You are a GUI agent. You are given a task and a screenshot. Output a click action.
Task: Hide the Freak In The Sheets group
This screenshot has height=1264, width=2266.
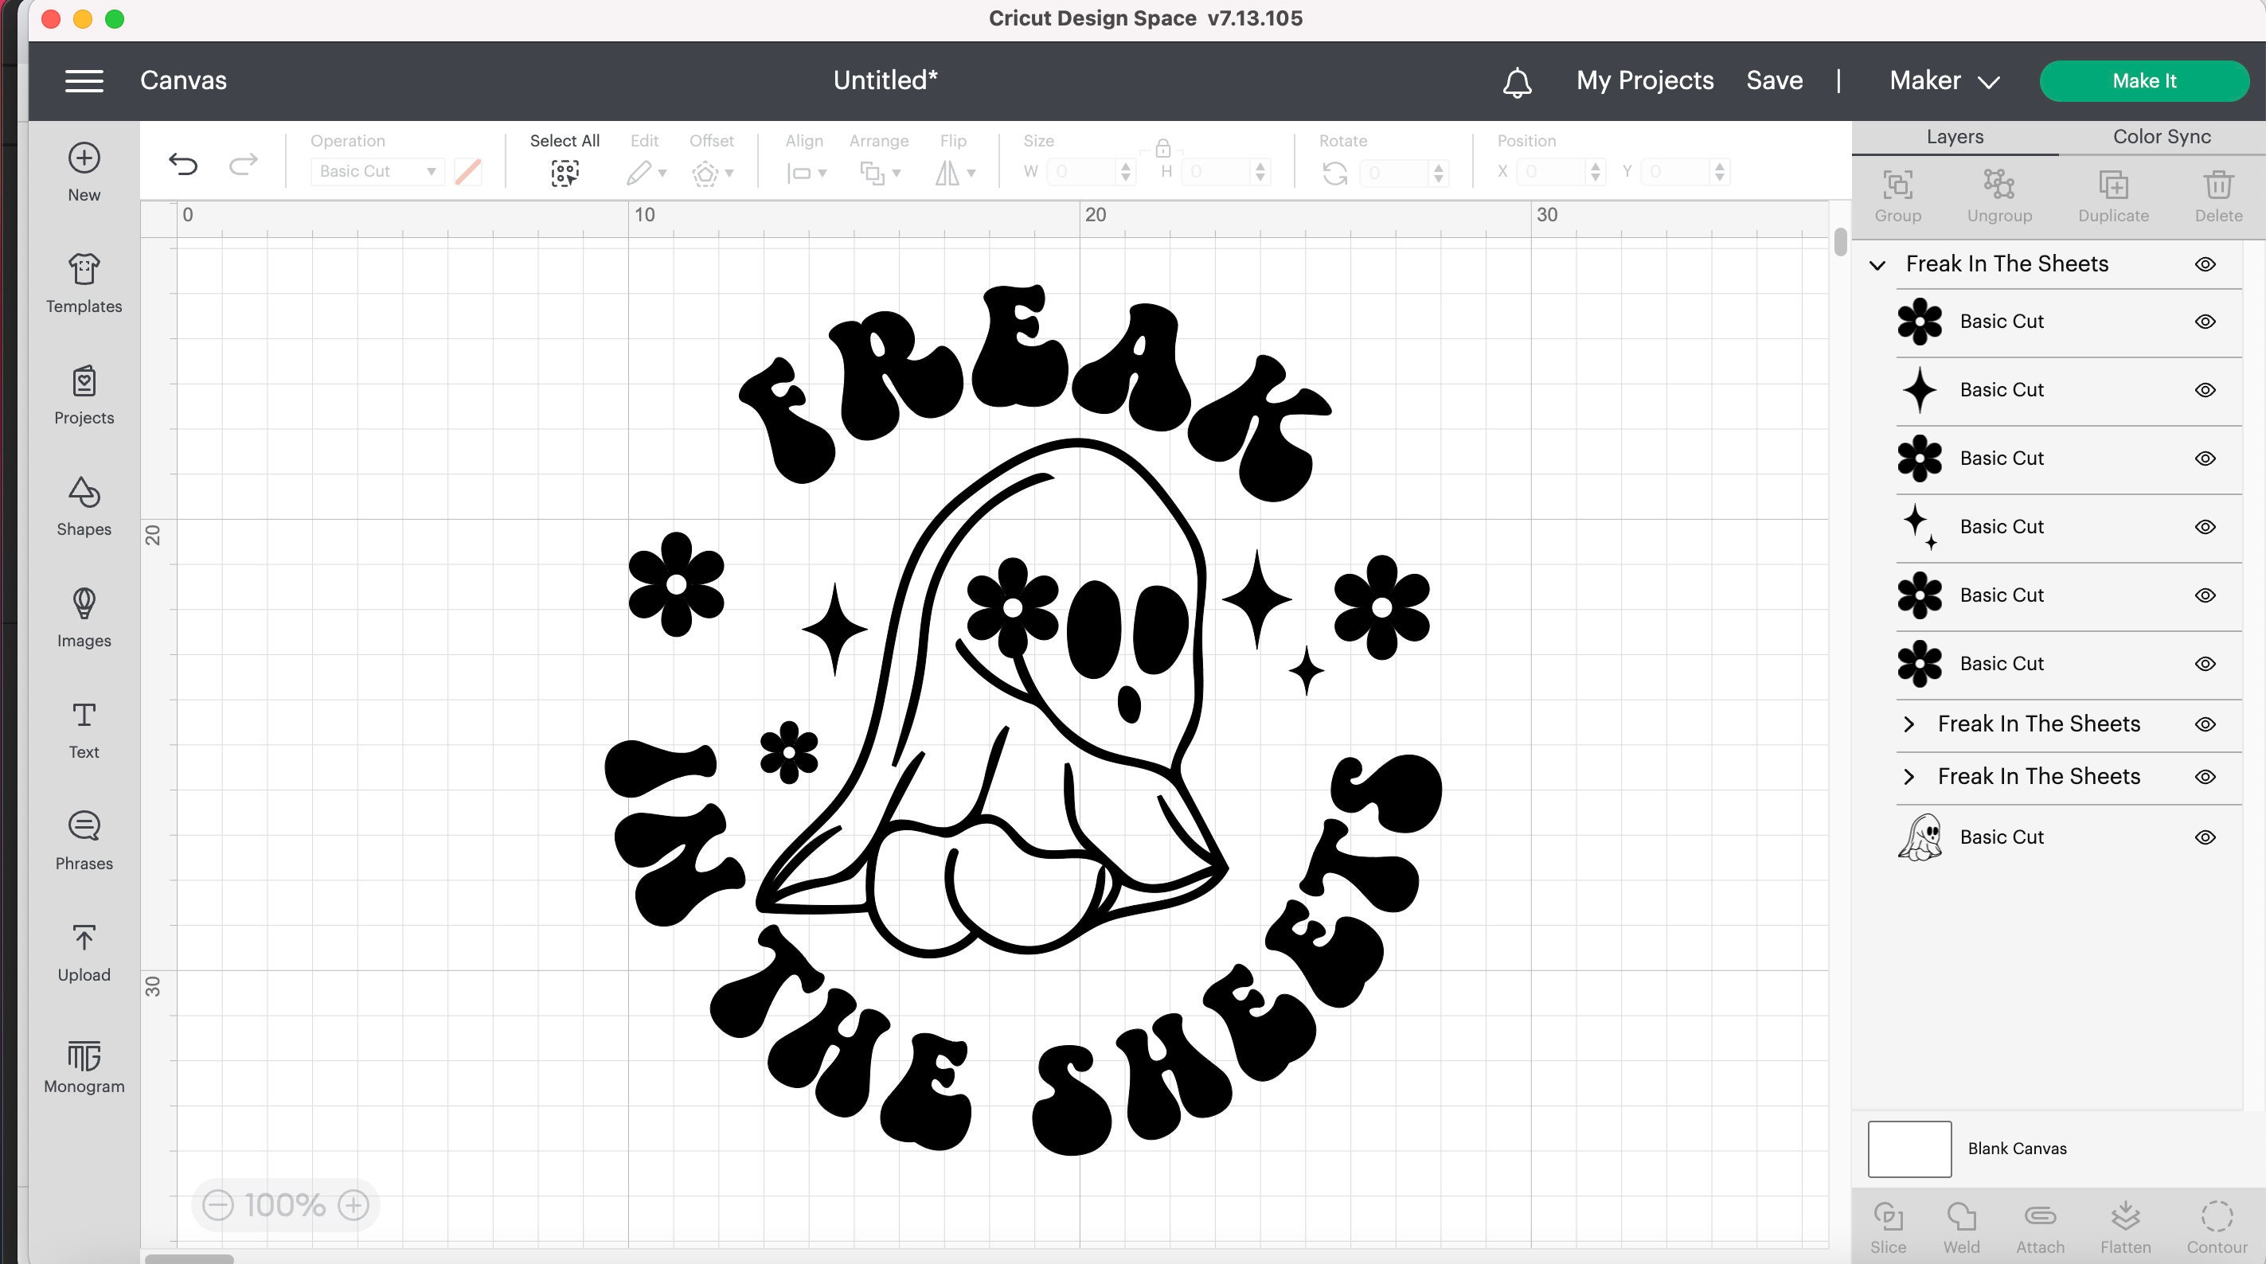[2205, 264]
